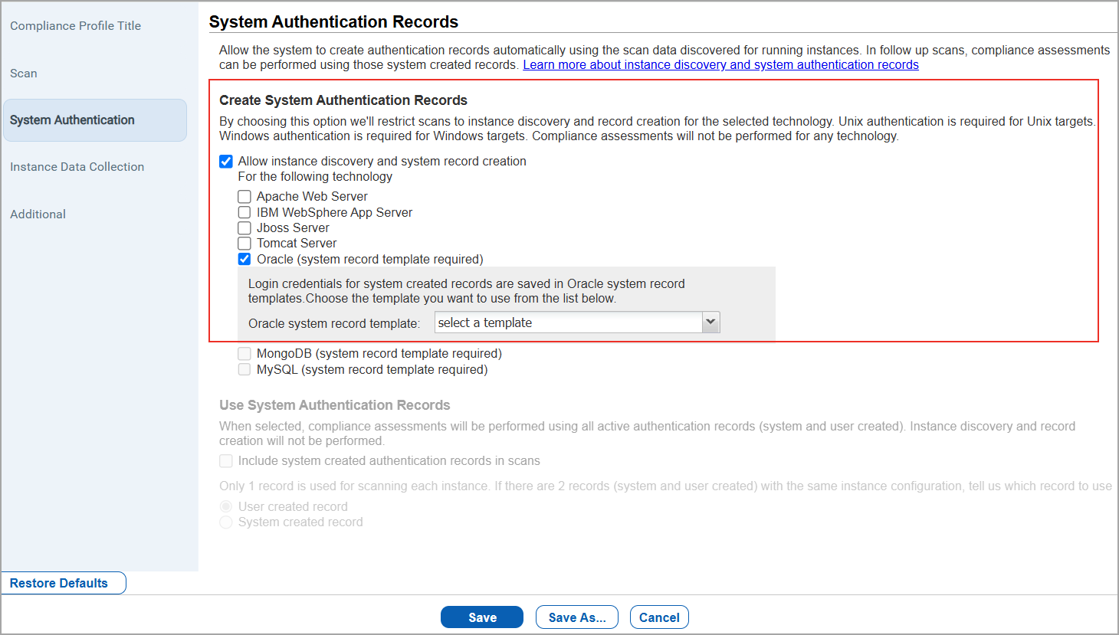Save the profile with Save As

pyautogui.click(x=576, y=617)
